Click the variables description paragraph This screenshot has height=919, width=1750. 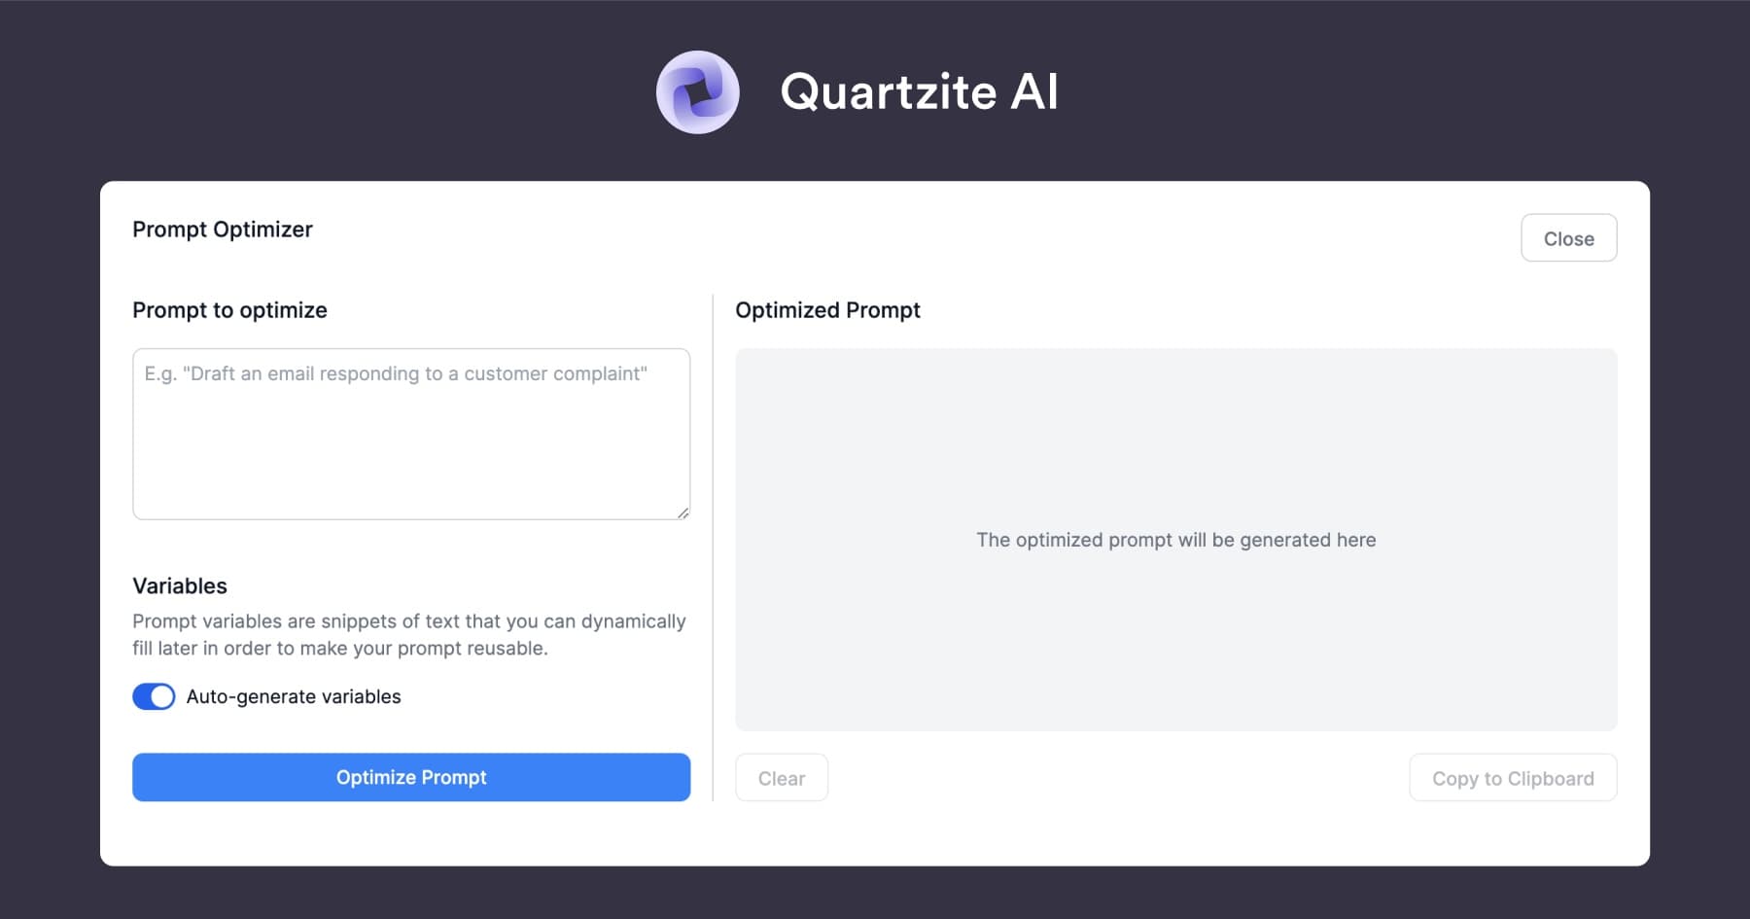coord(408,634)
